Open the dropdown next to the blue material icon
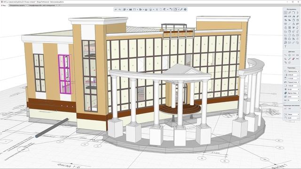 (293, 93)
